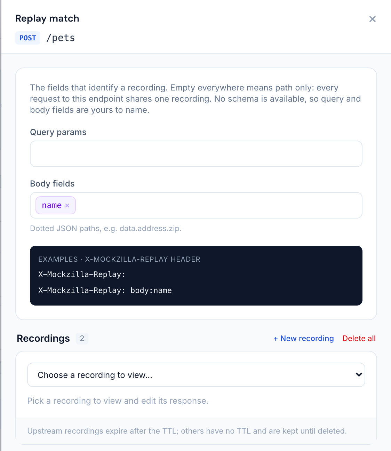This screenshot has height=451, width=391.
Task: Click the POST method badge
Action: 28,38
